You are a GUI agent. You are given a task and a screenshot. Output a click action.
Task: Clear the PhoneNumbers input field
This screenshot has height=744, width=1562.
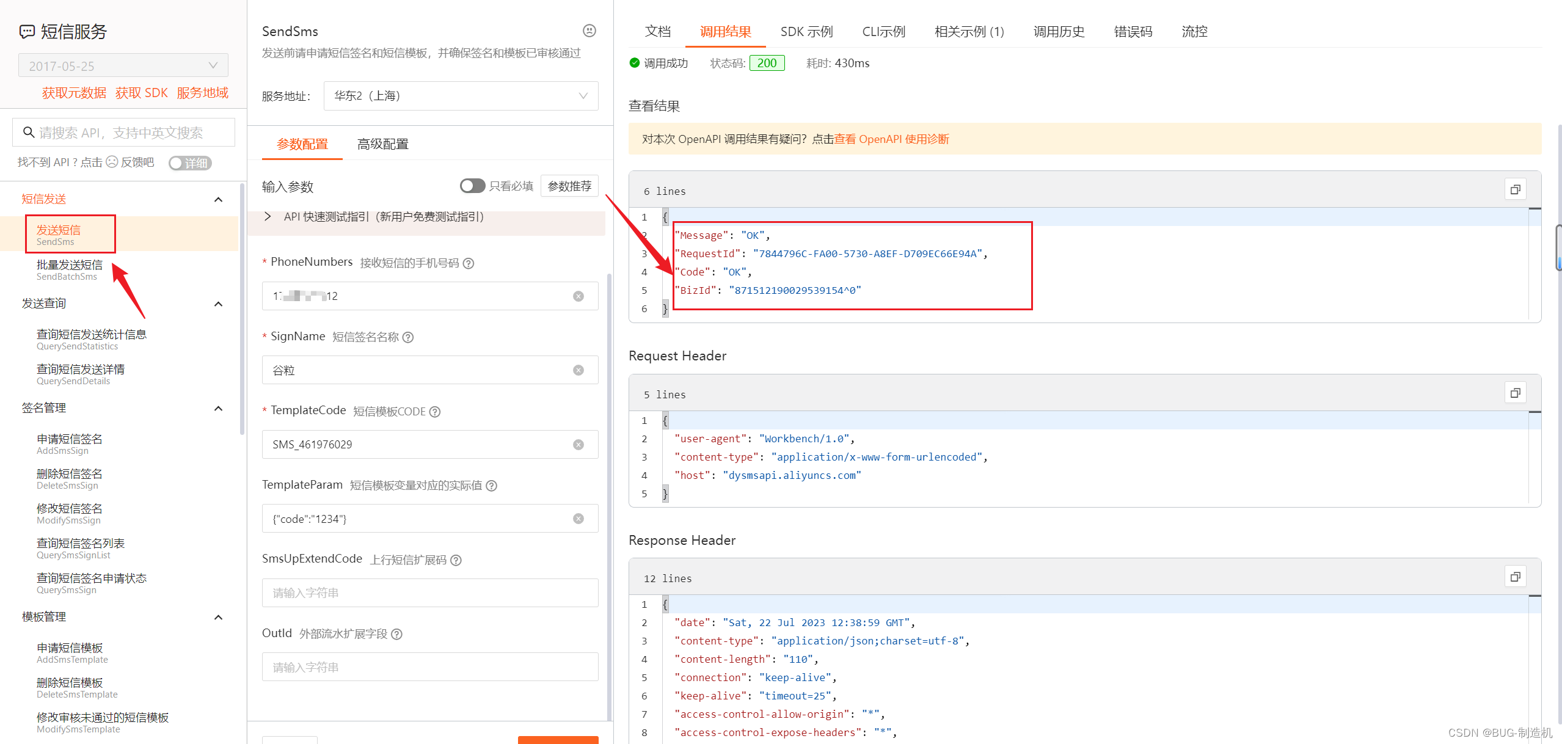point(578,296)
